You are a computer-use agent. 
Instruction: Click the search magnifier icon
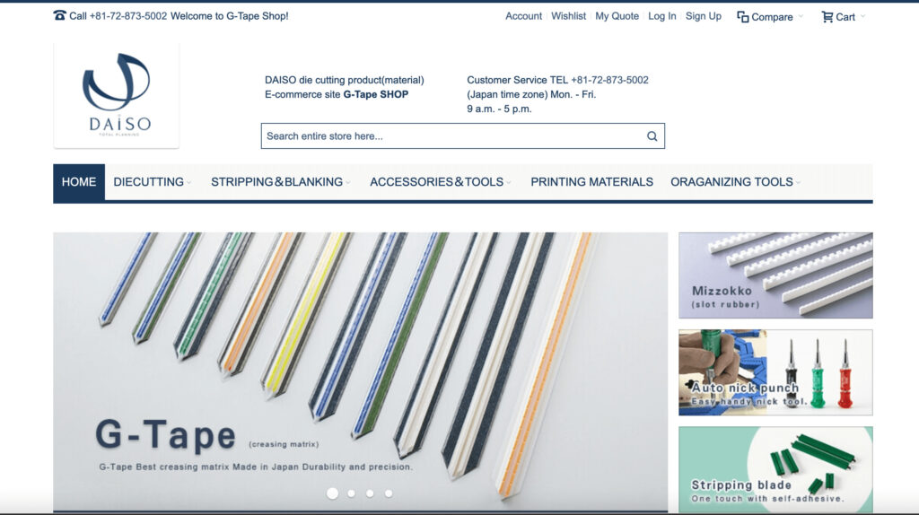coord(652,135)
